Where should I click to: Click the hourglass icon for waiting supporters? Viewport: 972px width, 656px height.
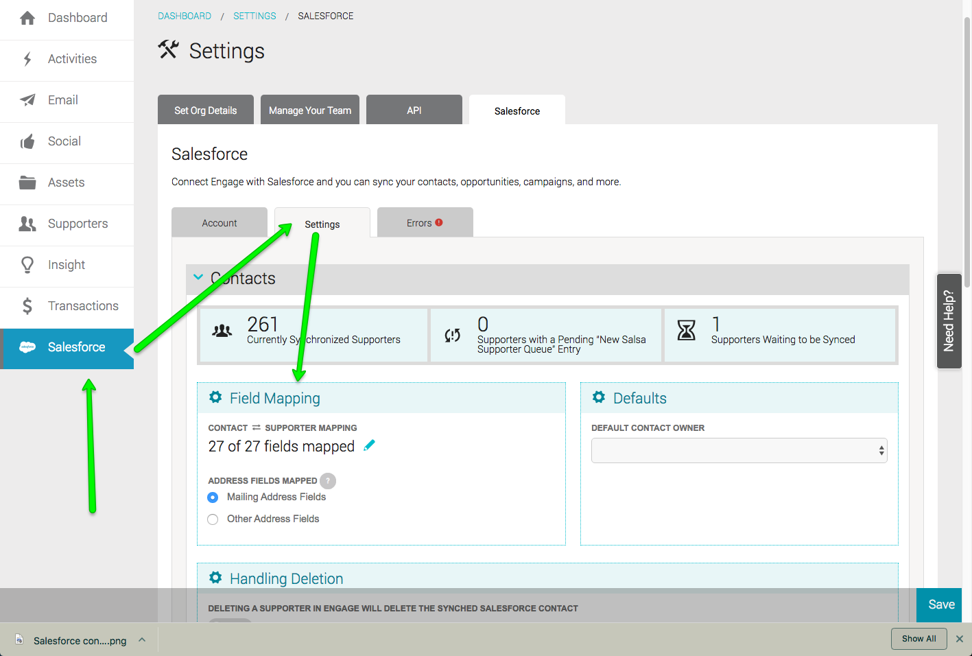[x=686, y=331]
